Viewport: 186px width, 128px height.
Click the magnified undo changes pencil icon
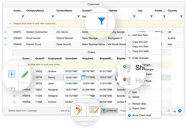79,111
